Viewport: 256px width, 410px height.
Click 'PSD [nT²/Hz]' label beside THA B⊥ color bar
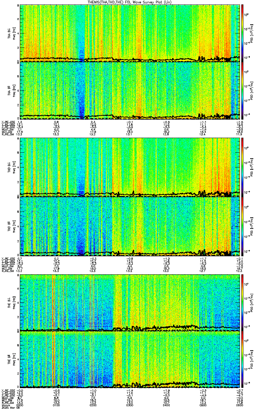[x=252, y=33]
